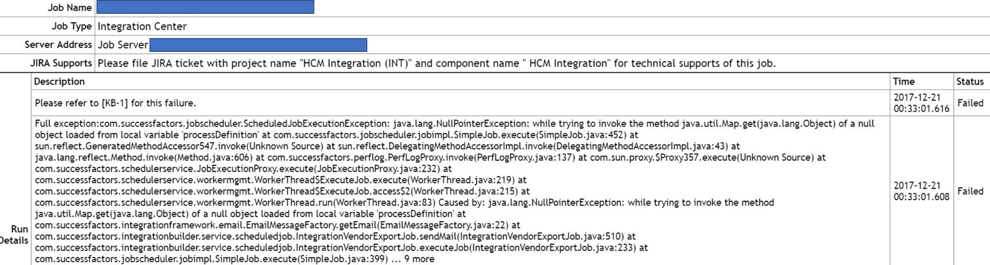Click the Time column header
990x265 pixels.
click(x=903, y=82)
